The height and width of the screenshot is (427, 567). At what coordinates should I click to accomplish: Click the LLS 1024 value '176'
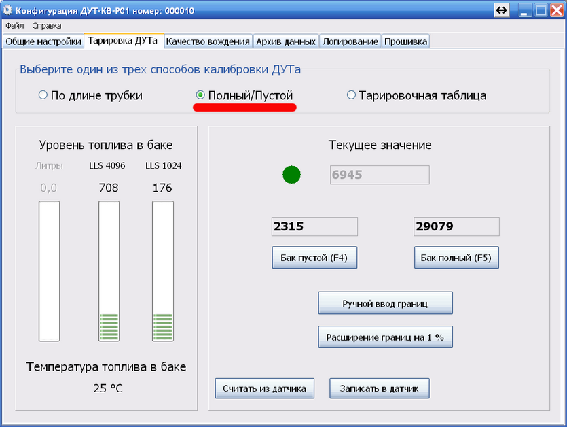pyautogui.click(x=162, y=188)
